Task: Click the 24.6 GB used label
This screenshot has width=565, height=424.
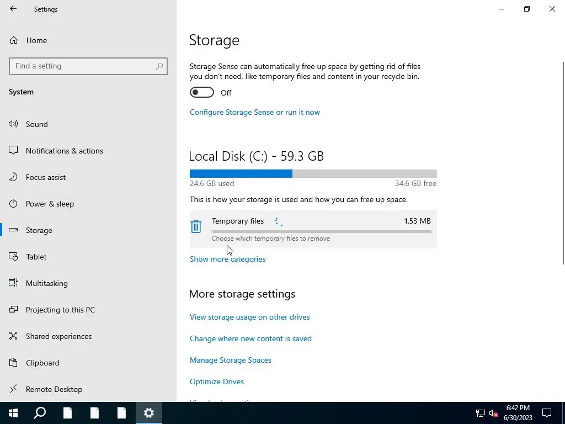Action: 212,183
